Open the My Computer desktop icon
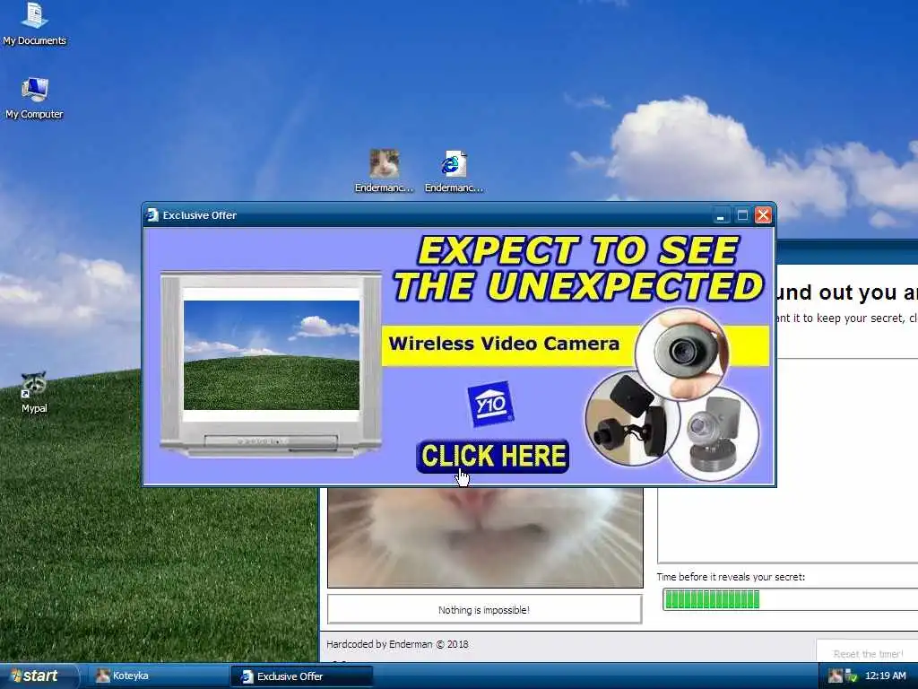Screen dimensions: 918x689 point(34,99)
